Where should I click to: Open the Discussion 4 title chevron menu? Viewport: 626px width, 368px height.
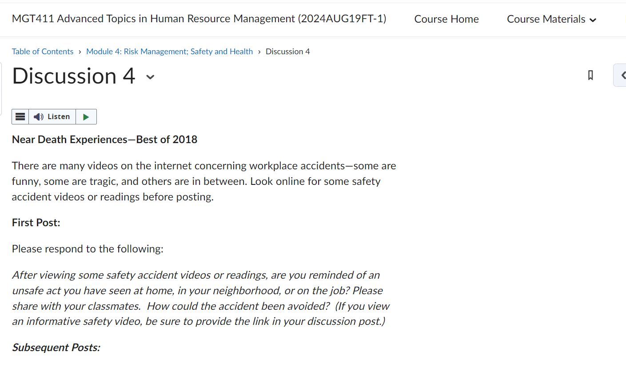(x=151, y=77)
